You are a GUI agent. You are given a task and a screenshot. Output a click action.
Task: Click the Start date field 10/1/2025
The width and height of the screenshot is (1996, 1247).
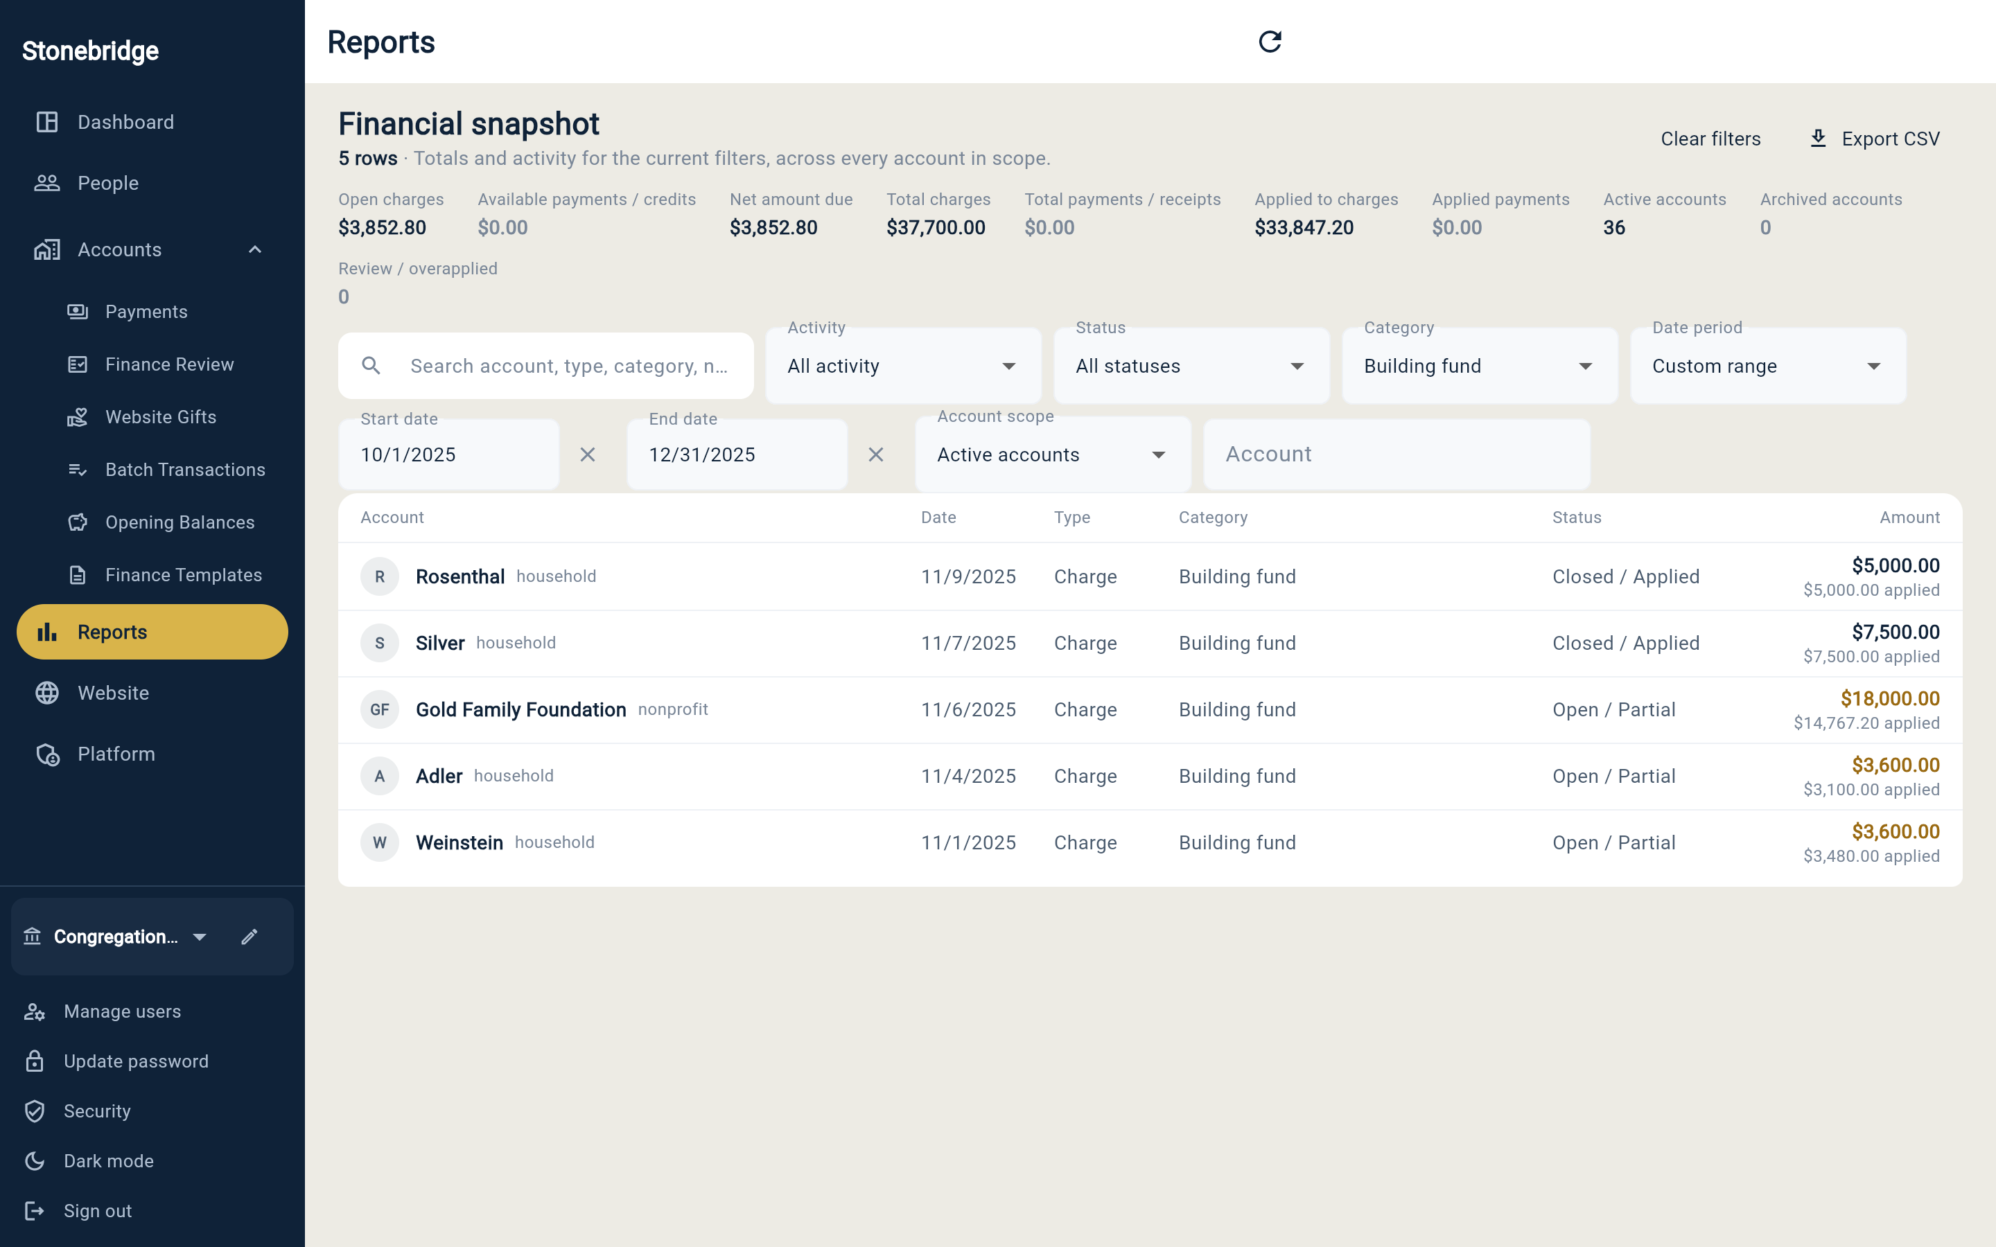tap(448, 454)
